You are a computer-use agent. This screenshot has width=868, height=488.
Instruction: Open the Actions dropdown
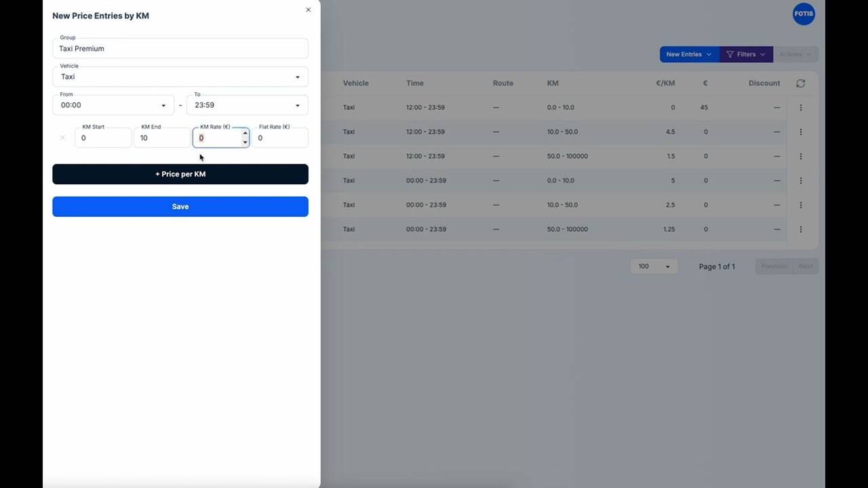pyautogui.click(x=795, y=54)
